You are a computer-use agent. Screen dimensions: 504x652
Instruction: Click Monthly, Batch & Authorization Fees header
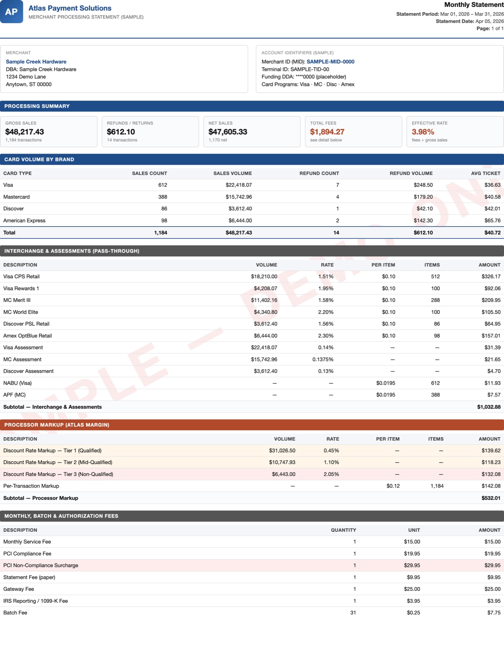coord(252,516)
